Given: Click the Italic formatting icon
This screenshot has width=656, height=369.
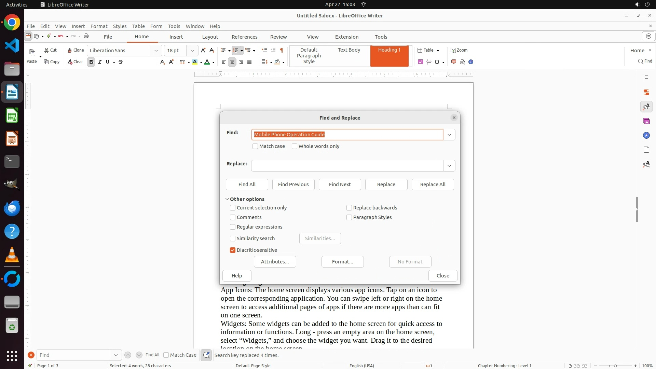Looking at the screenshot, I should (99, 62).
